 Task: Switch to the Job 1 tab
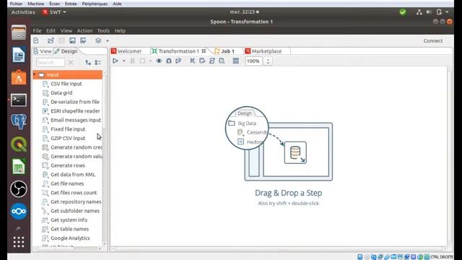pyautogui.click(x=225, y=51)
